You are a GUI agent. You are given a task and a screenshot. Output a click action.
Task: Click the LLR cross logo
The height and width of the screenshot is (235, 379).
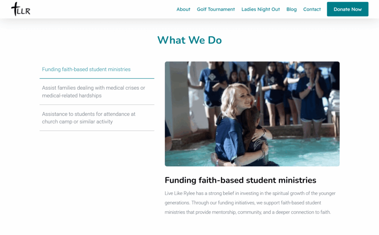tap(21, 9)
